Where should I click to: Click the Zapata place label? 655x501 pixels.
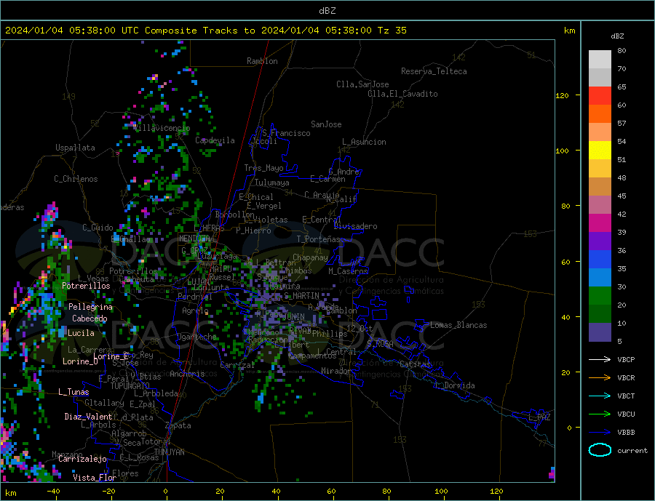point(178,425)
